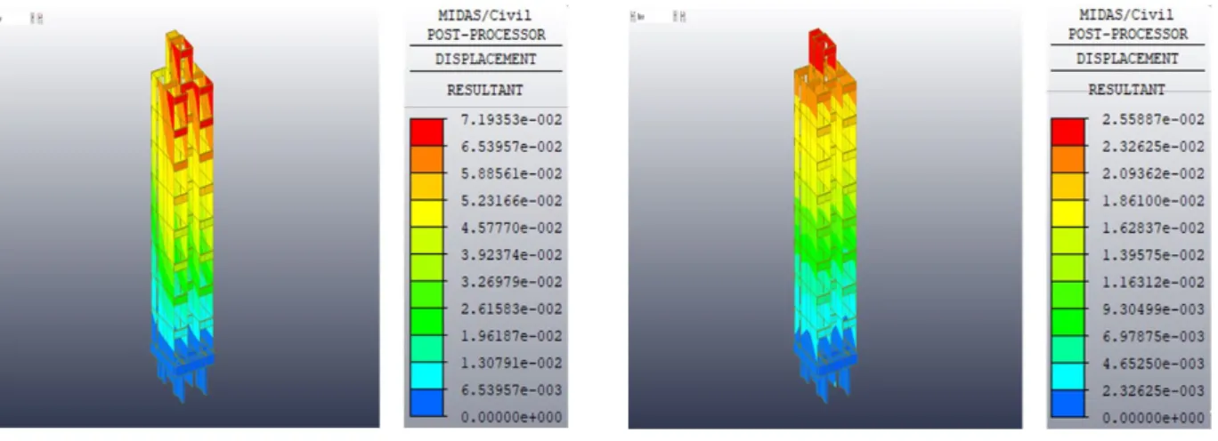Select right legend minimum 0.00000e+000
Image resolution: width=1218 pixels, height=441 pixels.
click(1151, 417)
